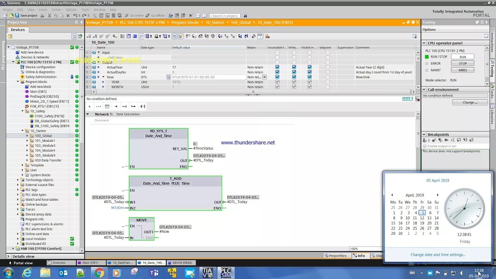The width and height of the screenshot is (496, 279).
Task: Click the Delete X icon in toolbar
Action: (68, 15)
